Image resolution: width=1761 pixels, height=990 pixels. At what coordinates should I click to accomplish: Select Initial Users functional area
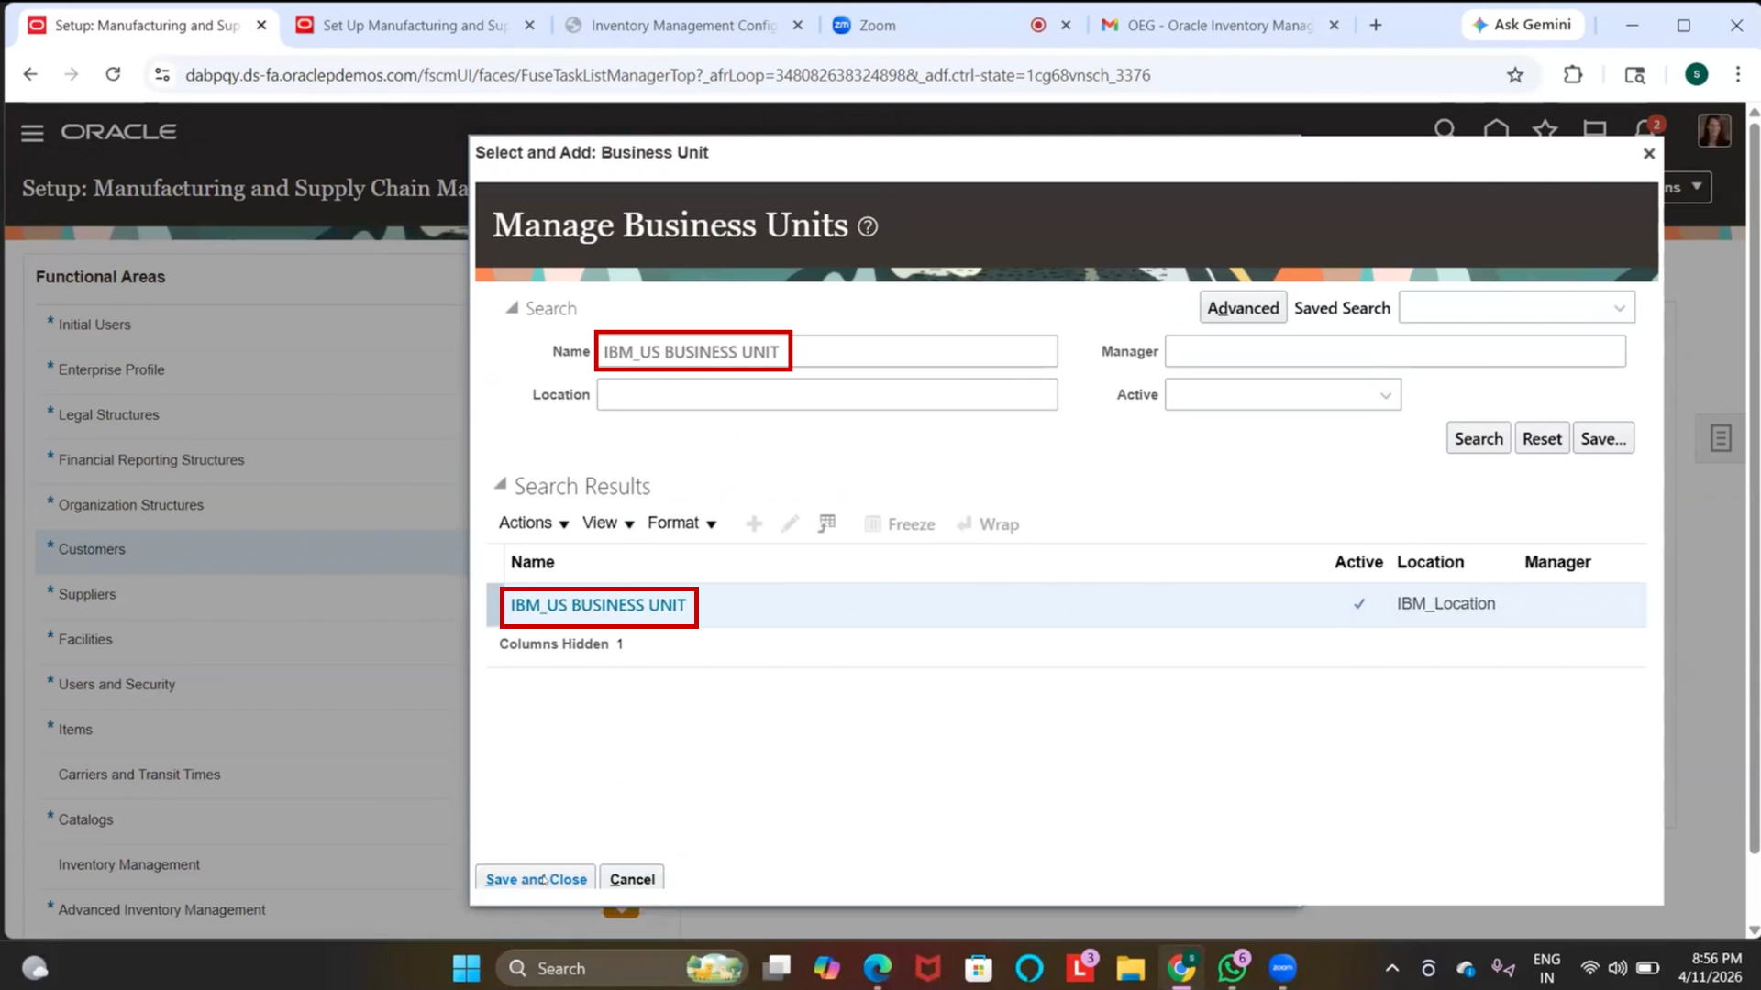tap(94, 324)
